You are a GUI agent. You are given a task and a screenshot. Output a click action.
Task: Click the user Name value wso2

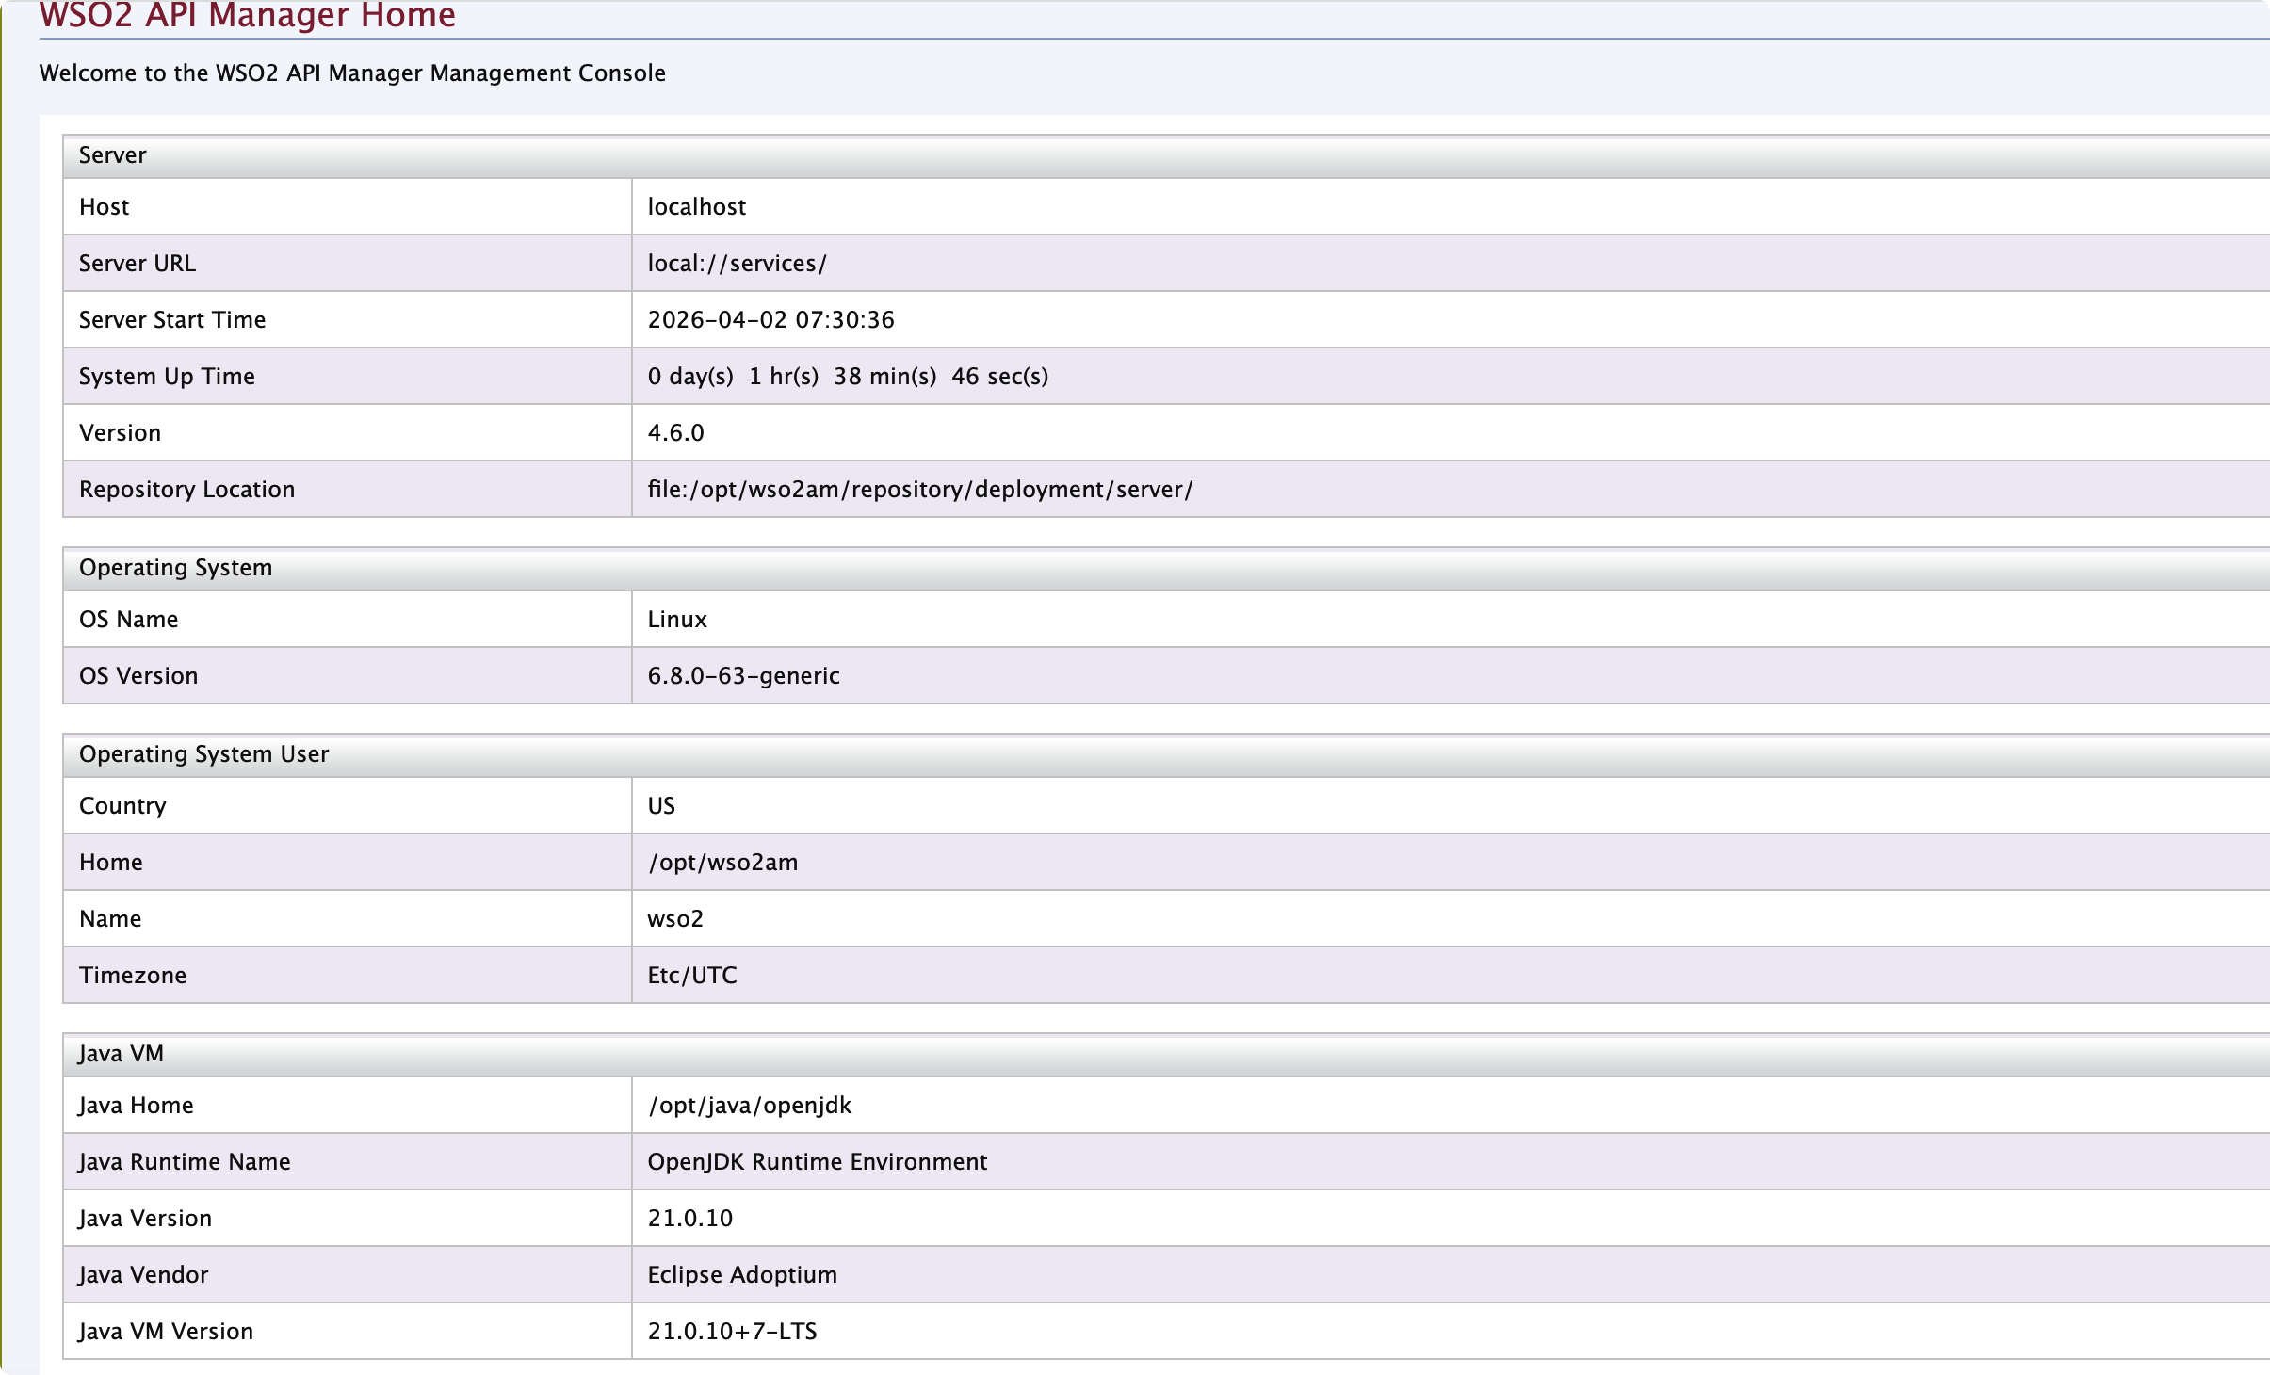[674, 919]
